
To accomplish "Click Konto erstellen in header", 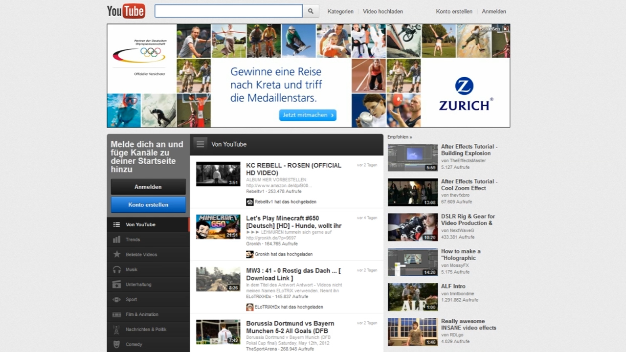I will [454, 11].
